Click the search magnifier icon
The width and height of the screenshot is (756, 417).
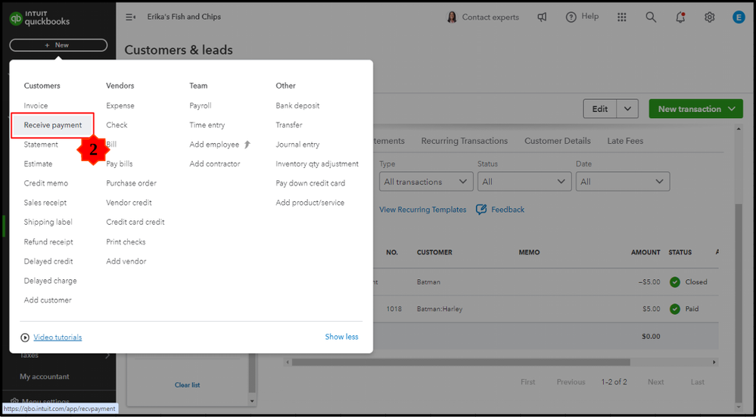(651, 17)
